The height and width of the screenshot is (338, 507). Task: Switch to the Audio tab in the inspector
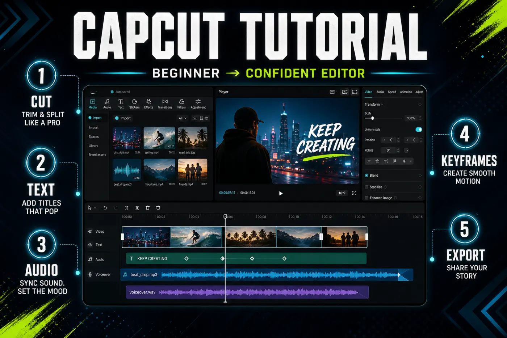coord(380,92)
